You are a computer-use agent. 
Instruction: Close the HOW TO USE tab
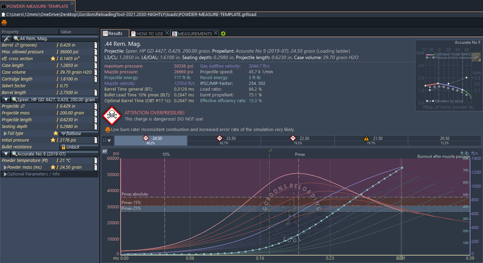click(167, 33)
